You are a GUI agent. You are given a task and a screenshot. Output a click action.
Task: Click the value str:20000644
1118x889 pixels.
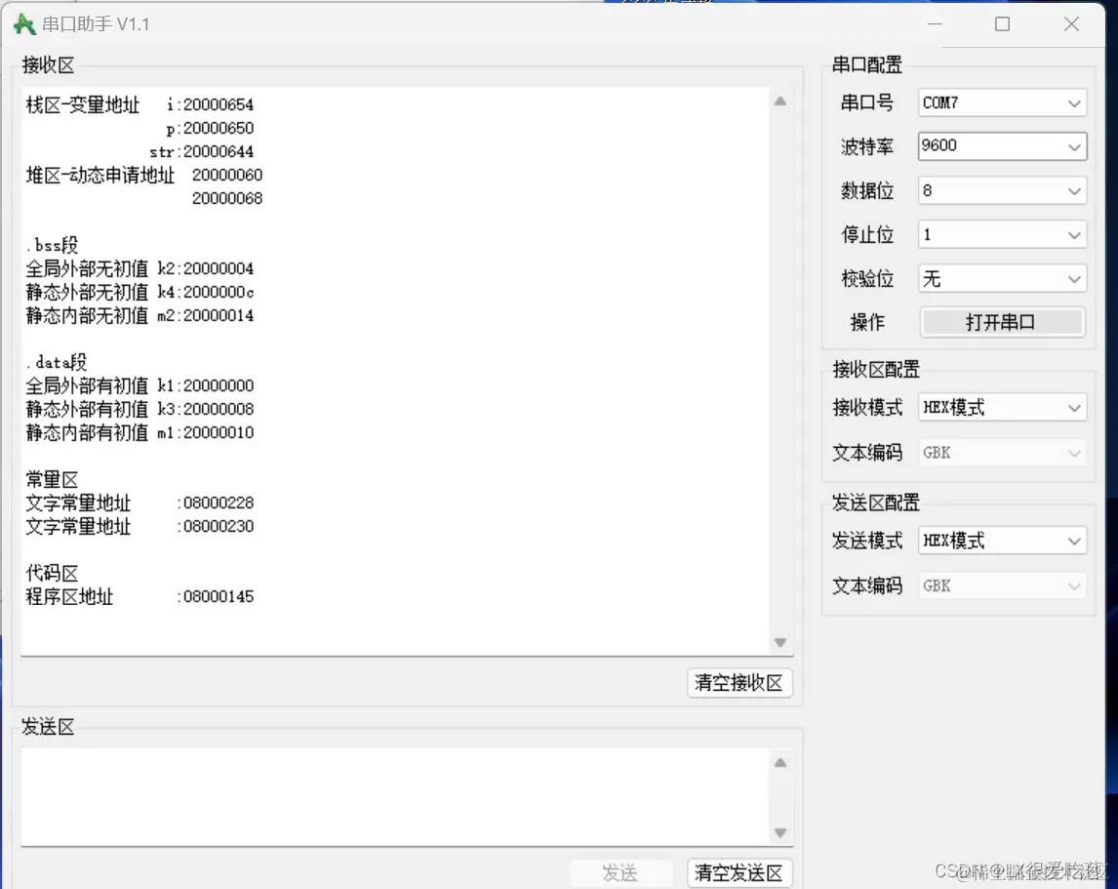point(202,152)
